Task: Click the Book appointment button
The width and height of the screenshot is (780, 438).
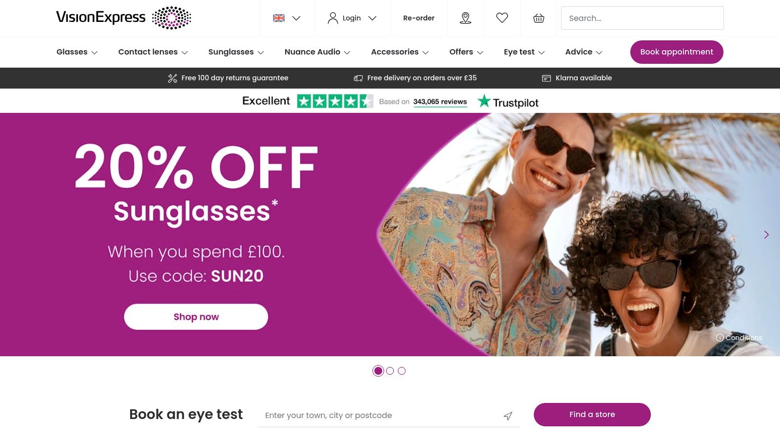Action: coord(677,52)
